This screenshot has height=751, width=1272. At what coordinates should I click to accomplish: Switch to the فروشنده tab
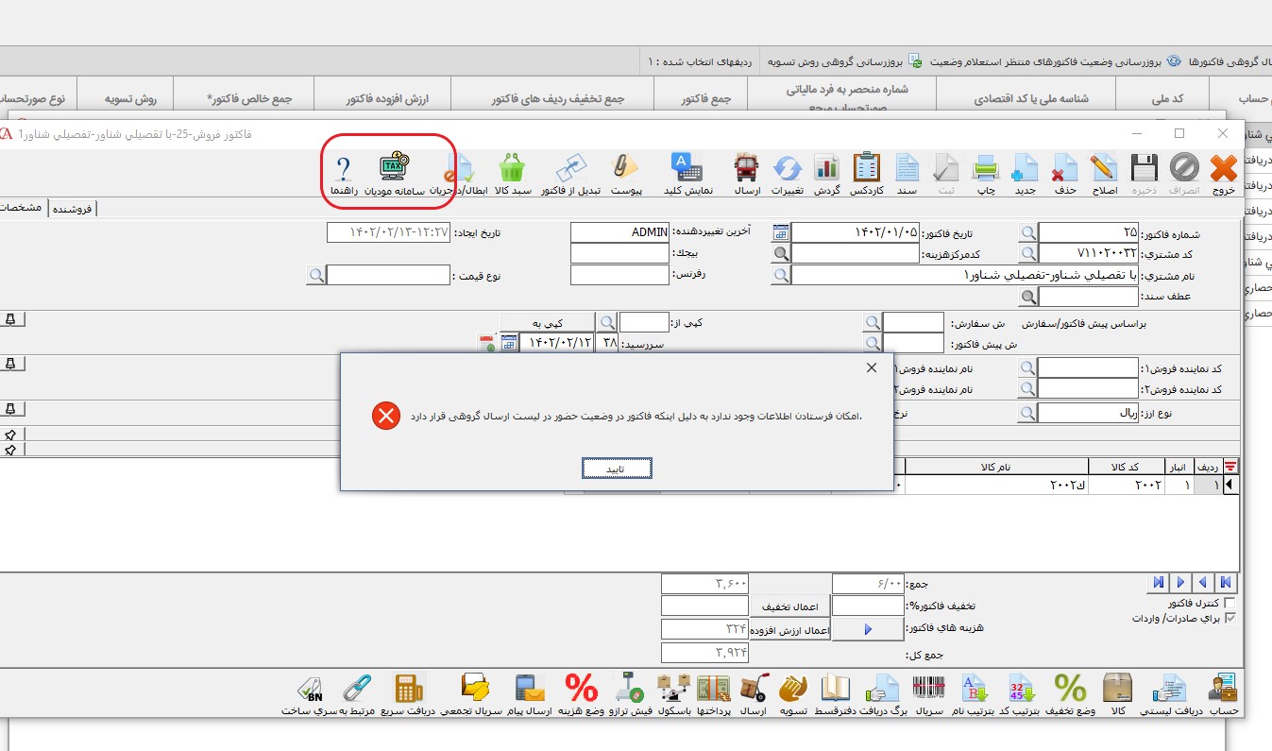[75, 208]
